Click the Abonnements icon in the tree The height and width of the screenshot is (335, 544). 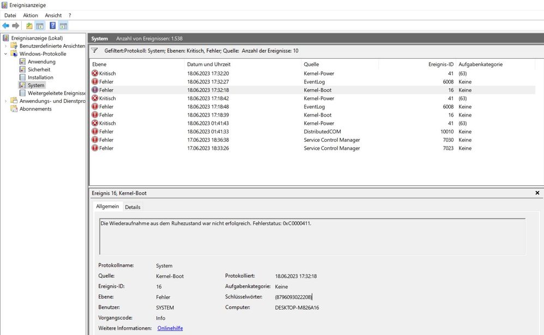[x=14, y=109]
